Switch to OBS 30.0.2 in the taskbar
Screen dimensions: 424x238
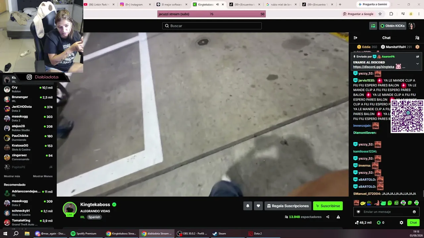192,233
